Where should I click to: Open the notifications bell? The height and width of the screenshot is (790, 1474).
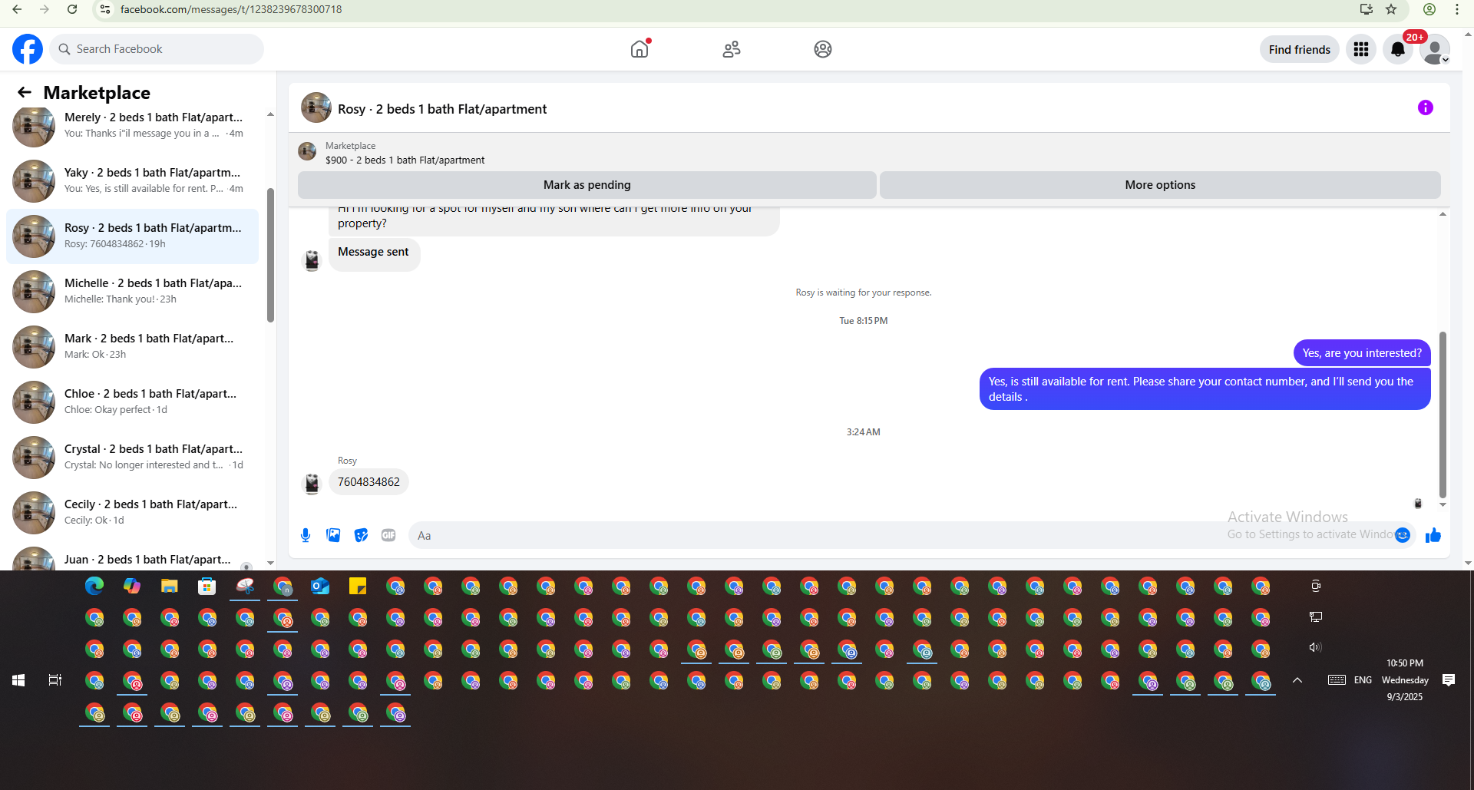1398,49
